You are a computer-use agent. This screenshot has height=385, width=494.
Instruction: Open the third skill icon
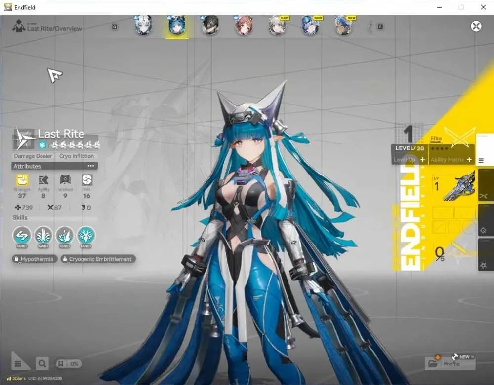click(65, 235)
